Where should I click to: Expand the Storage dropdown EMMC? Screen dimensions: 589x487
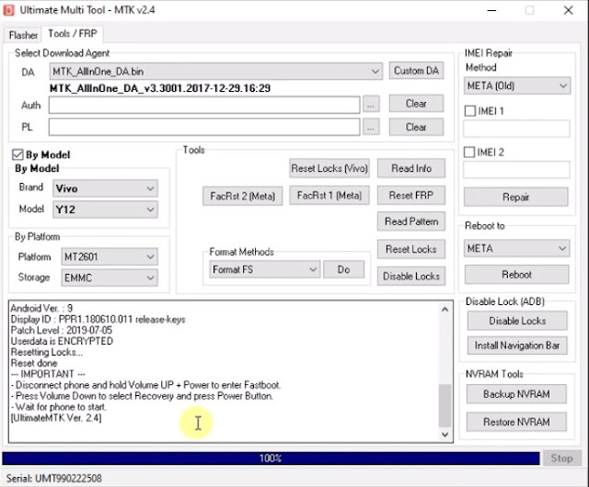110,277
